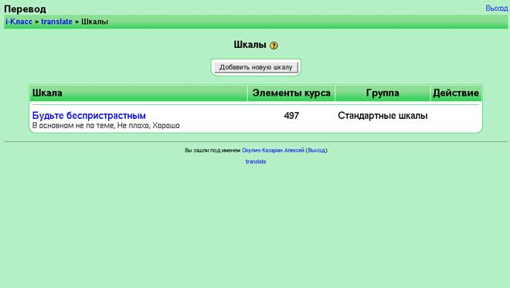Click the Перевод page title
The height and width of the screenshot is (288, 510).
tap(25, 8)
